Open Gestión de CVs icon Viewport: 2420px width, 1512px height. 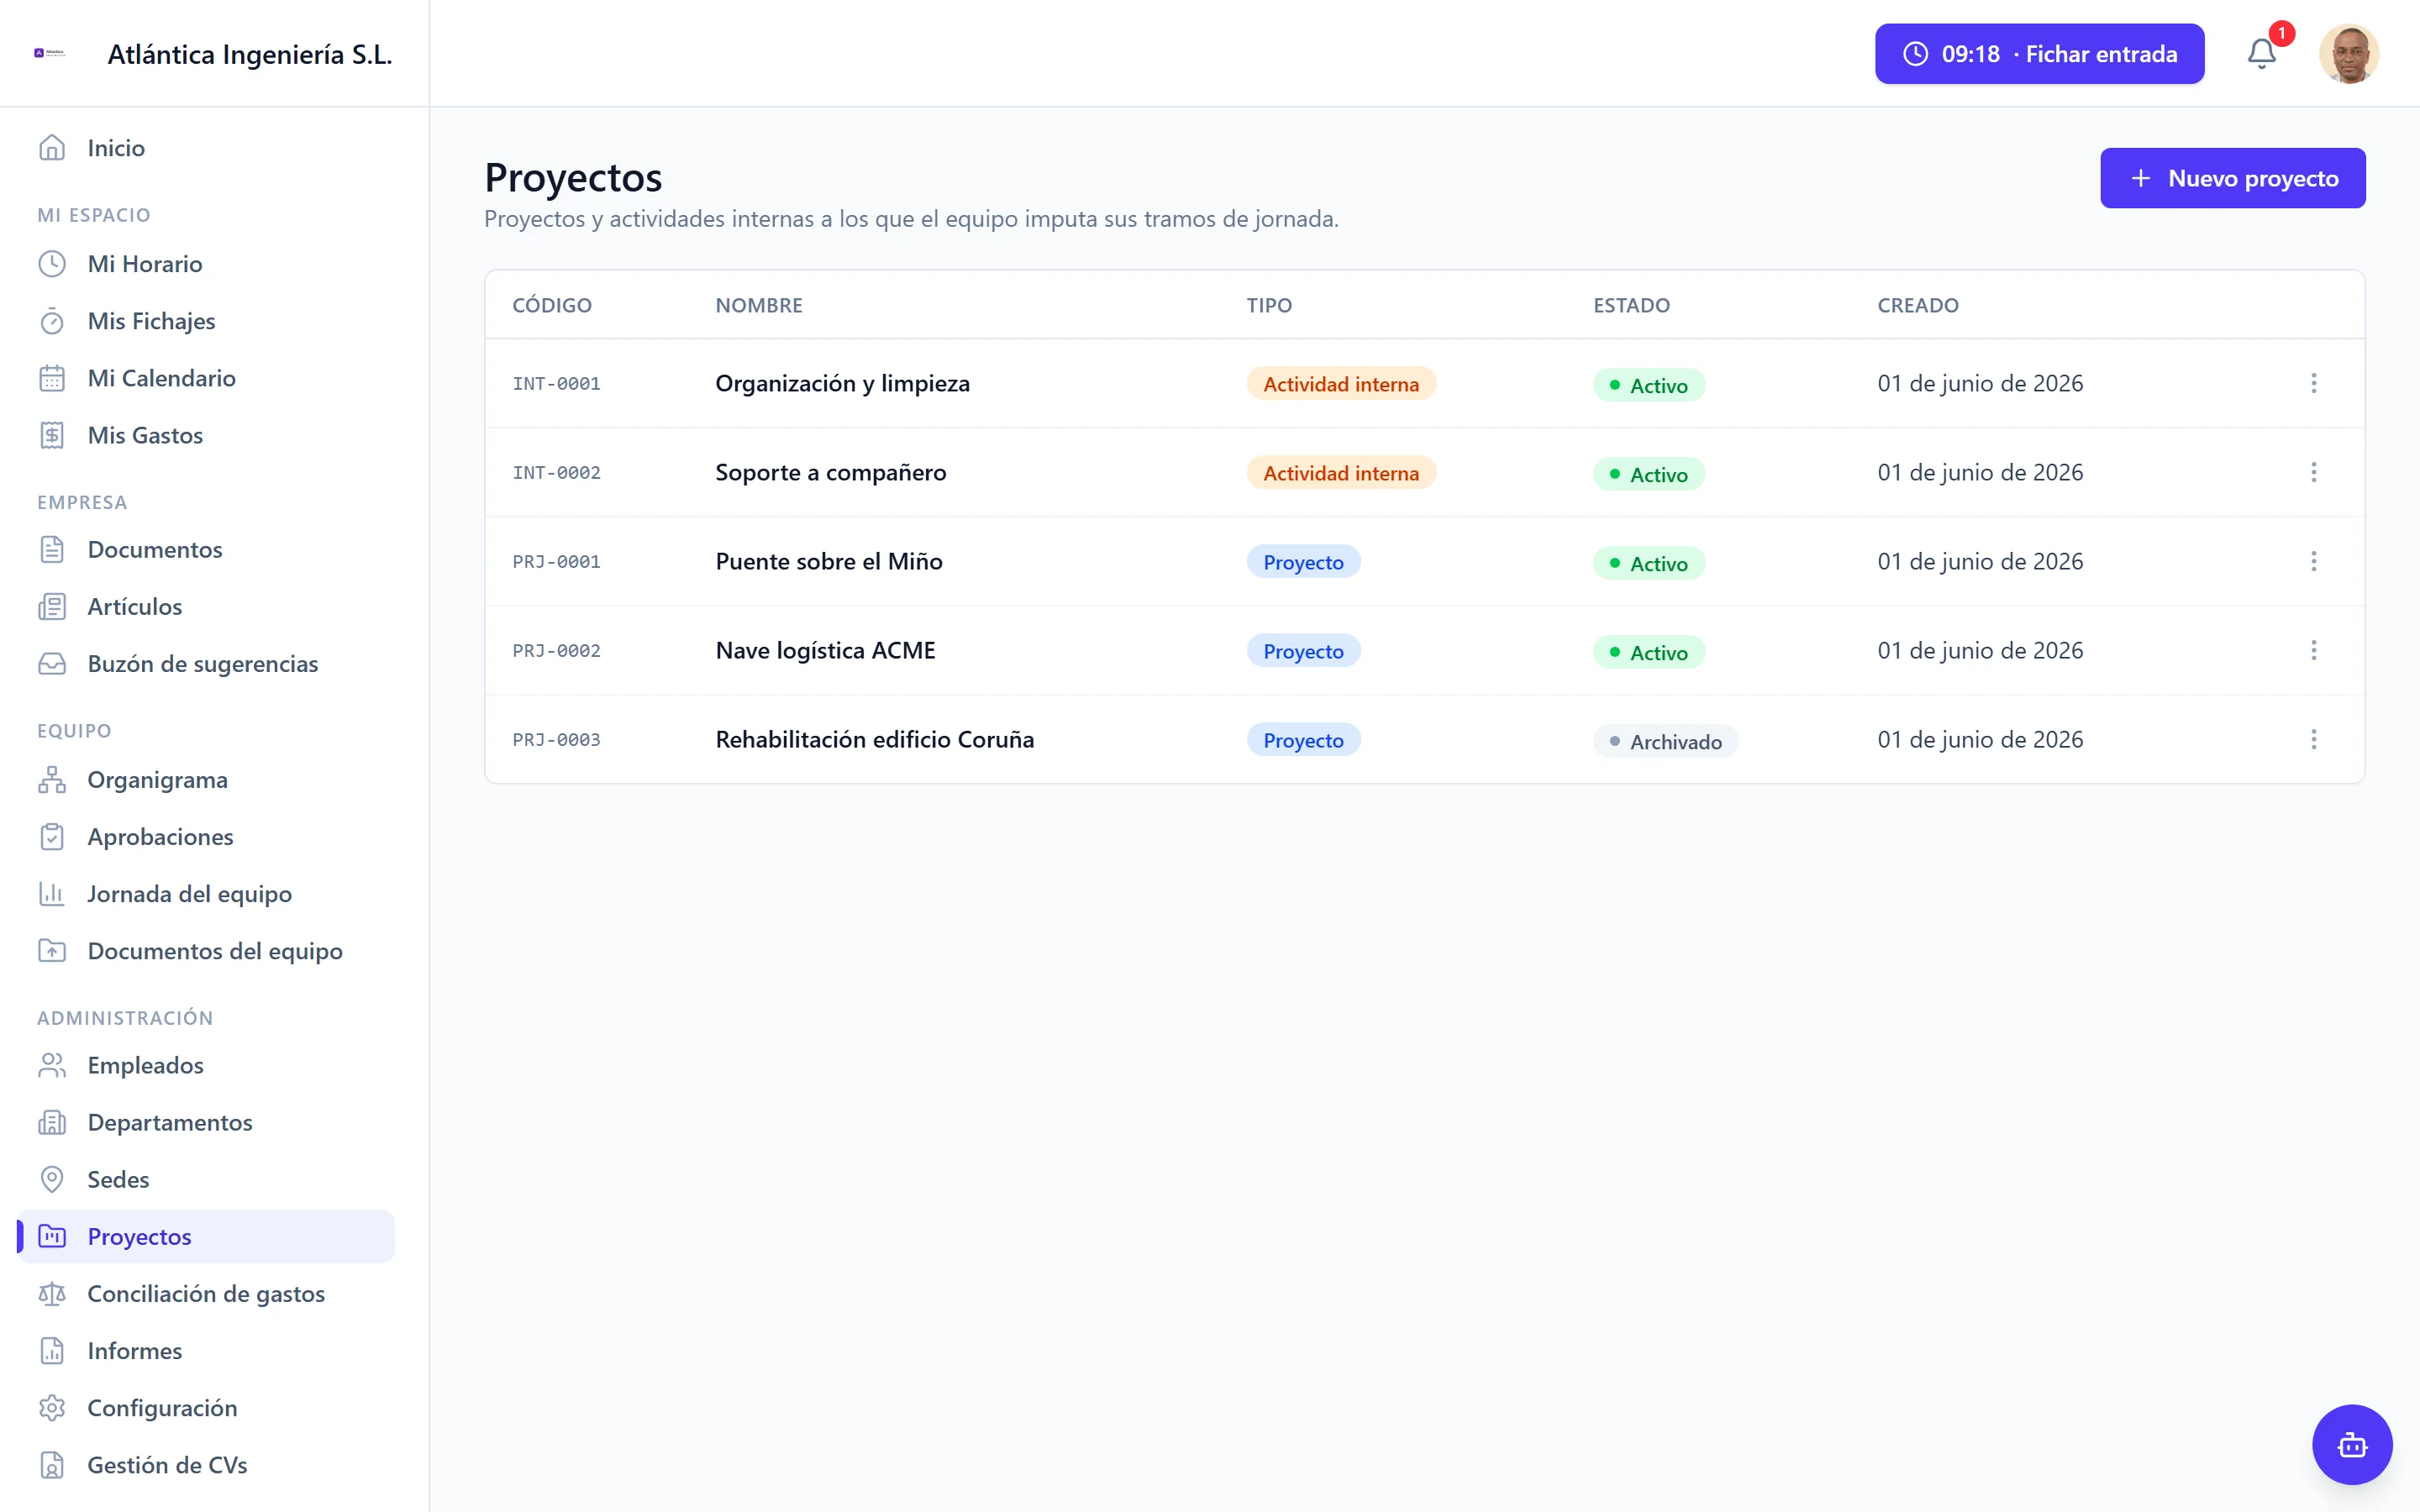(x=52, y=1465)
